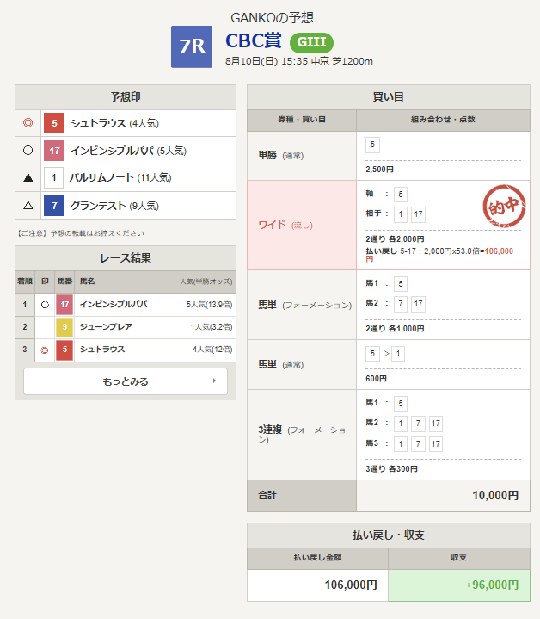
Task: Click blue number 7 badge in 予想印 list
Action: click(54, 205)
